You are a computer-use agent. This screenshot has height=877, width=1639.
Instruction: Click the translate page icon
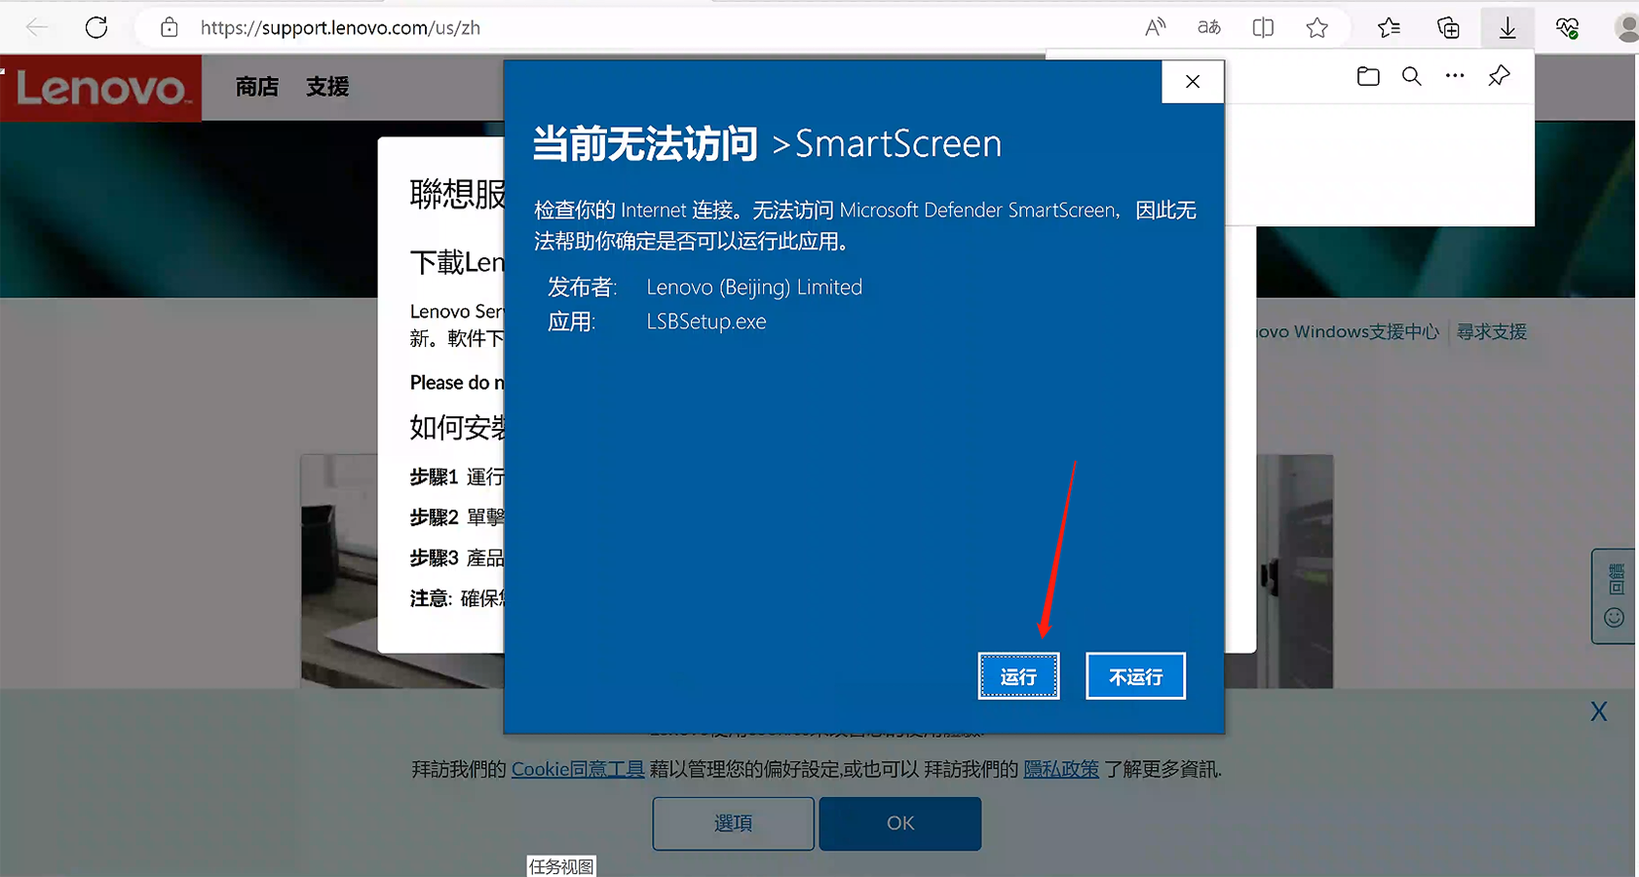coord(1209,27)
